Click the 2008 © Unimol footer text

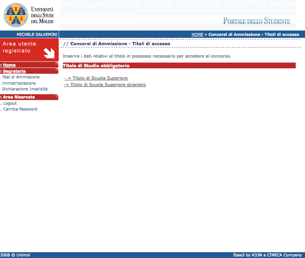tap(15, 255)
